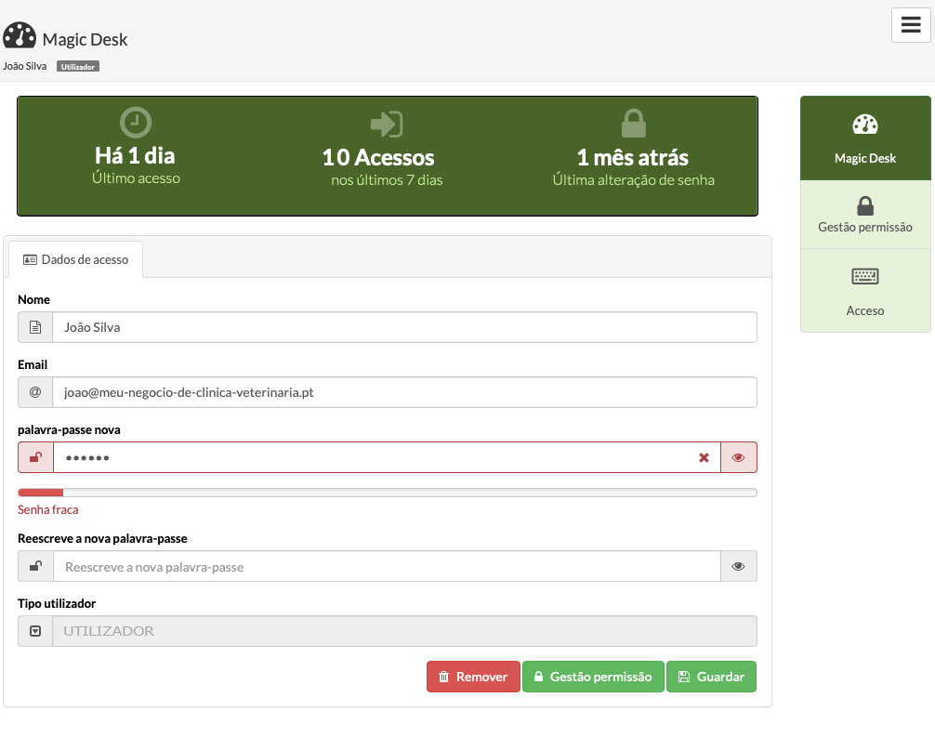Click the sign-in arrow icon above 10 Acessos
Viewport: 935px width, 737px height.
tap(387, 124)
